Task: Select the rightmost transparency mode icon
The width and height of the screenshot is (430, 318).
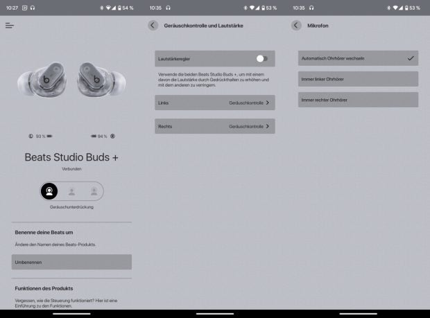Action: 94,191
